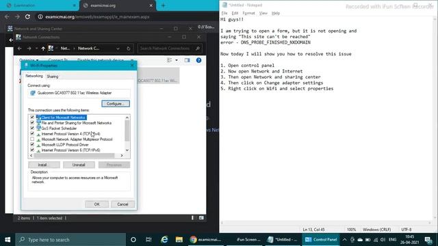Toggle QoS Packet Scheduler checkbox
Image resolution: width=438 pixels, height=246 pixels.
click(x=32, y=128)
